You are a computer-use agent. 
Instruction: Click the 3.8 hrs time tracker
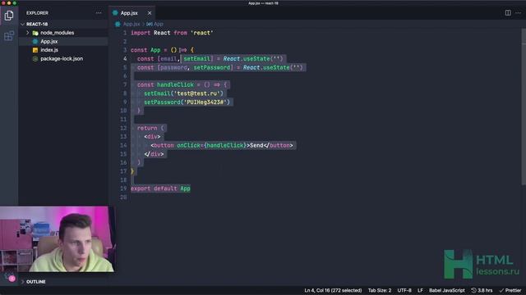(x=482, y=290)
